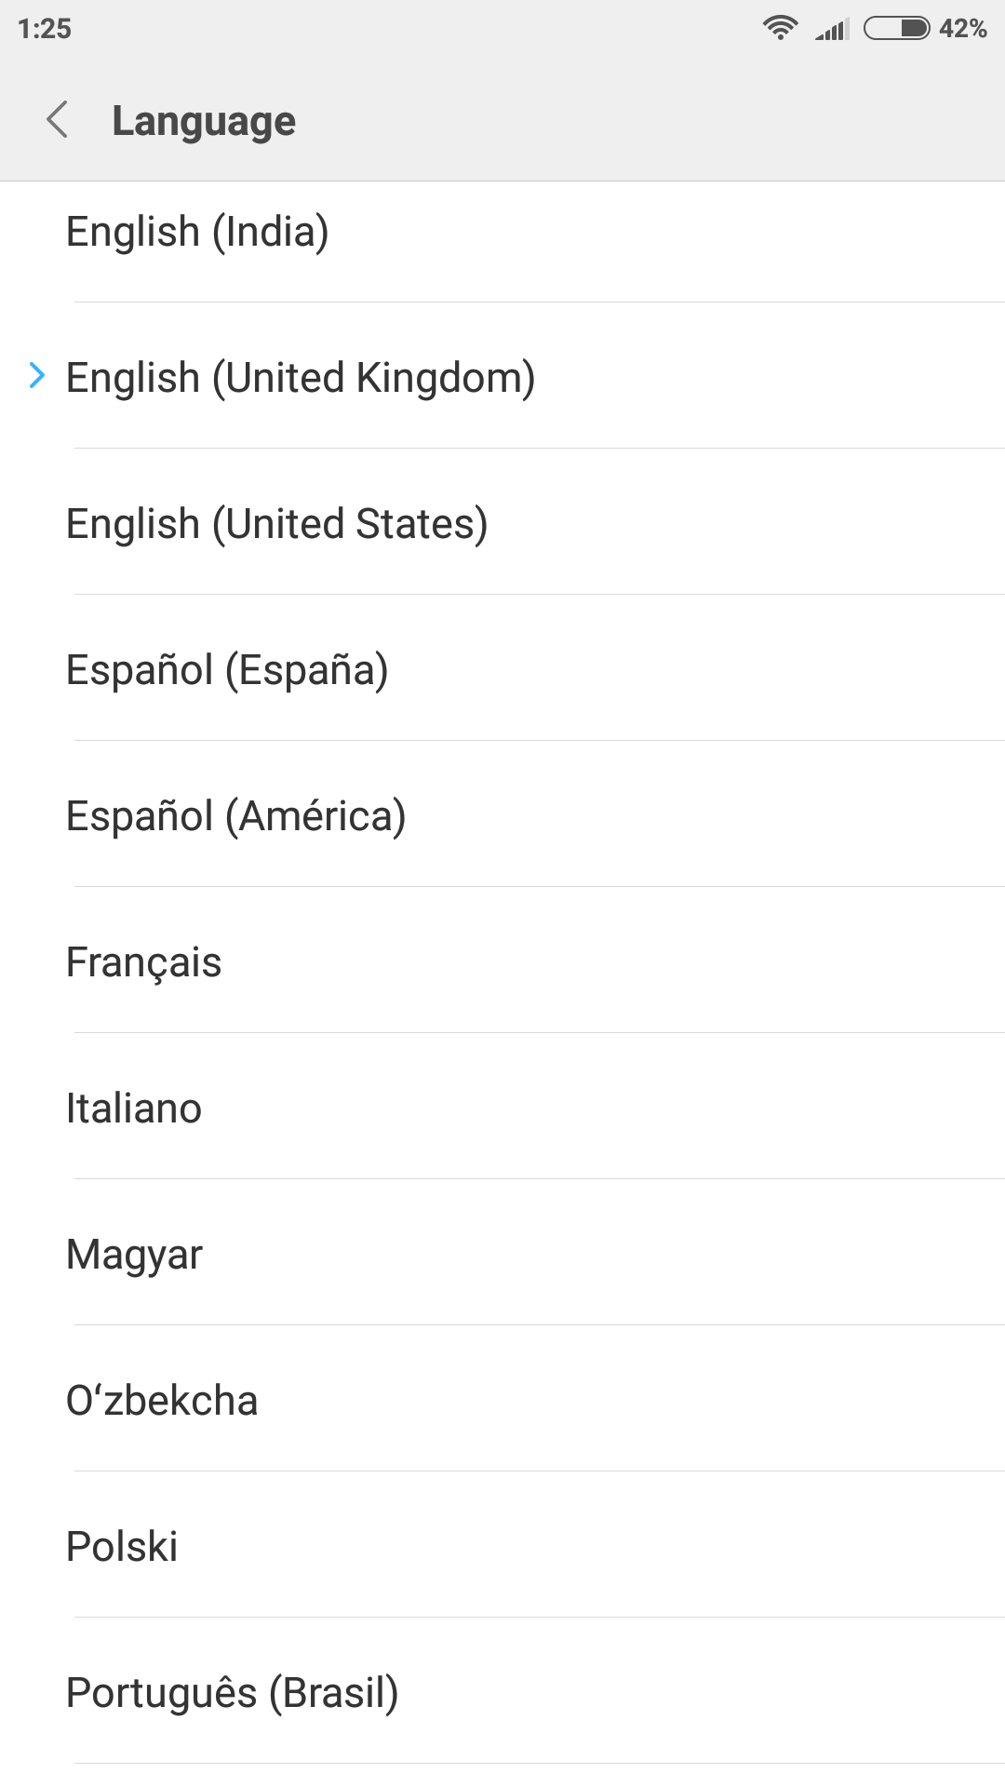Viewport: 1005px width, 1787px height.
Task: Tap the 1:25 clock in status bar
Action: [45, 29]
